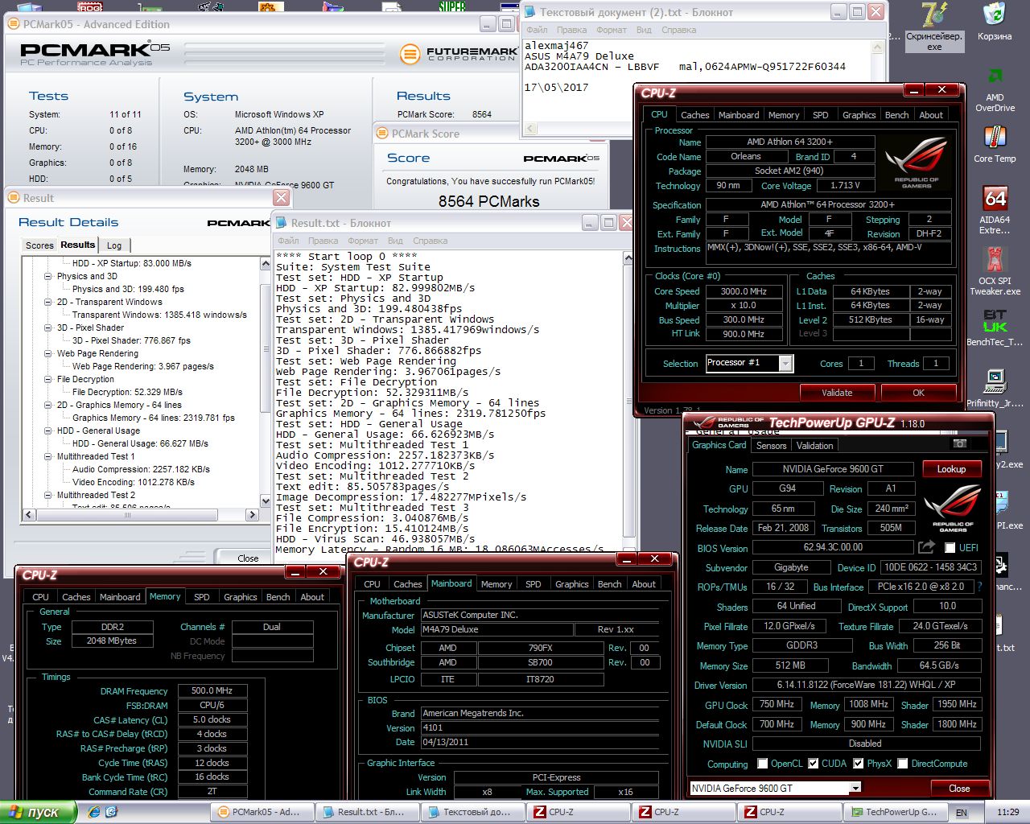
Task: Open the Prifinitty desktop icon
Action: 995,382
